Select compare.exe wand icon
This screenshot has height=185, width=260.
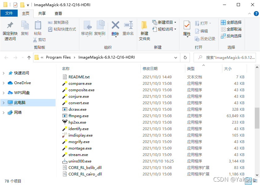pyautogui.click(x=65, y=83)
